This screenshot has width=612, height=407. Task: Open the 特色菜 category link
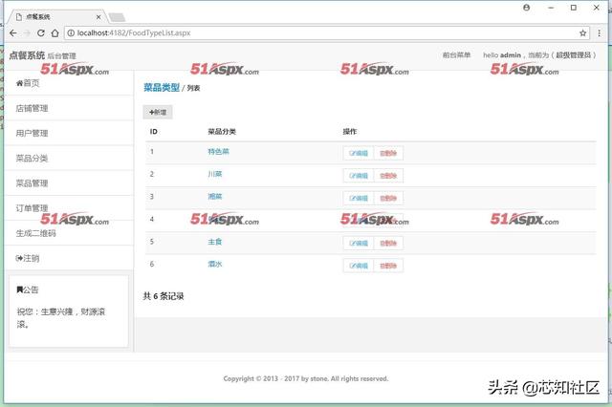point(218,152)
